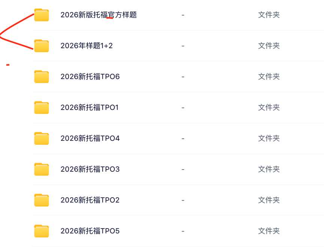
Task: Open folder name 2026新托福TPO2
Action: 90,200
